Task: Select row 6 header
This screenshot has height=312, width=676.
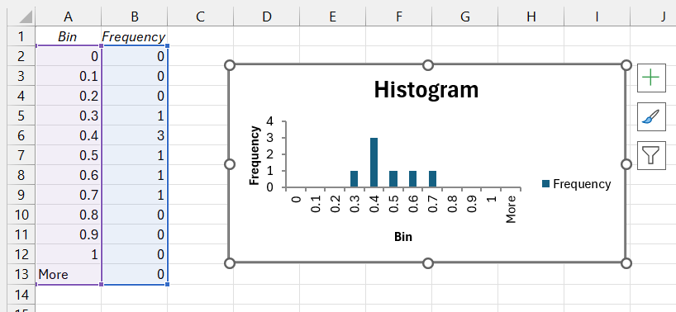Action: 21,135
